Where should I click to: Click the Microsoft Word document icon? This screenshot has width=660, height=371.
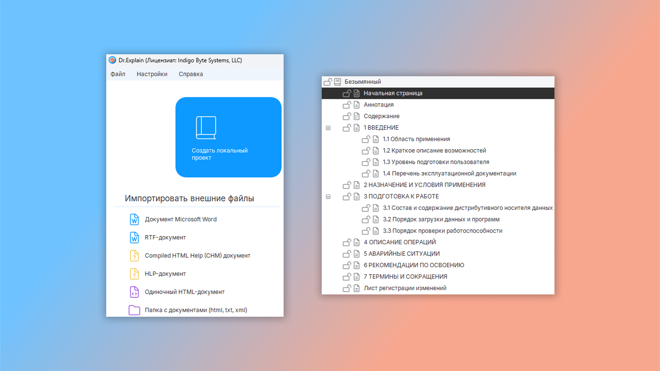[x=134, y=219]
